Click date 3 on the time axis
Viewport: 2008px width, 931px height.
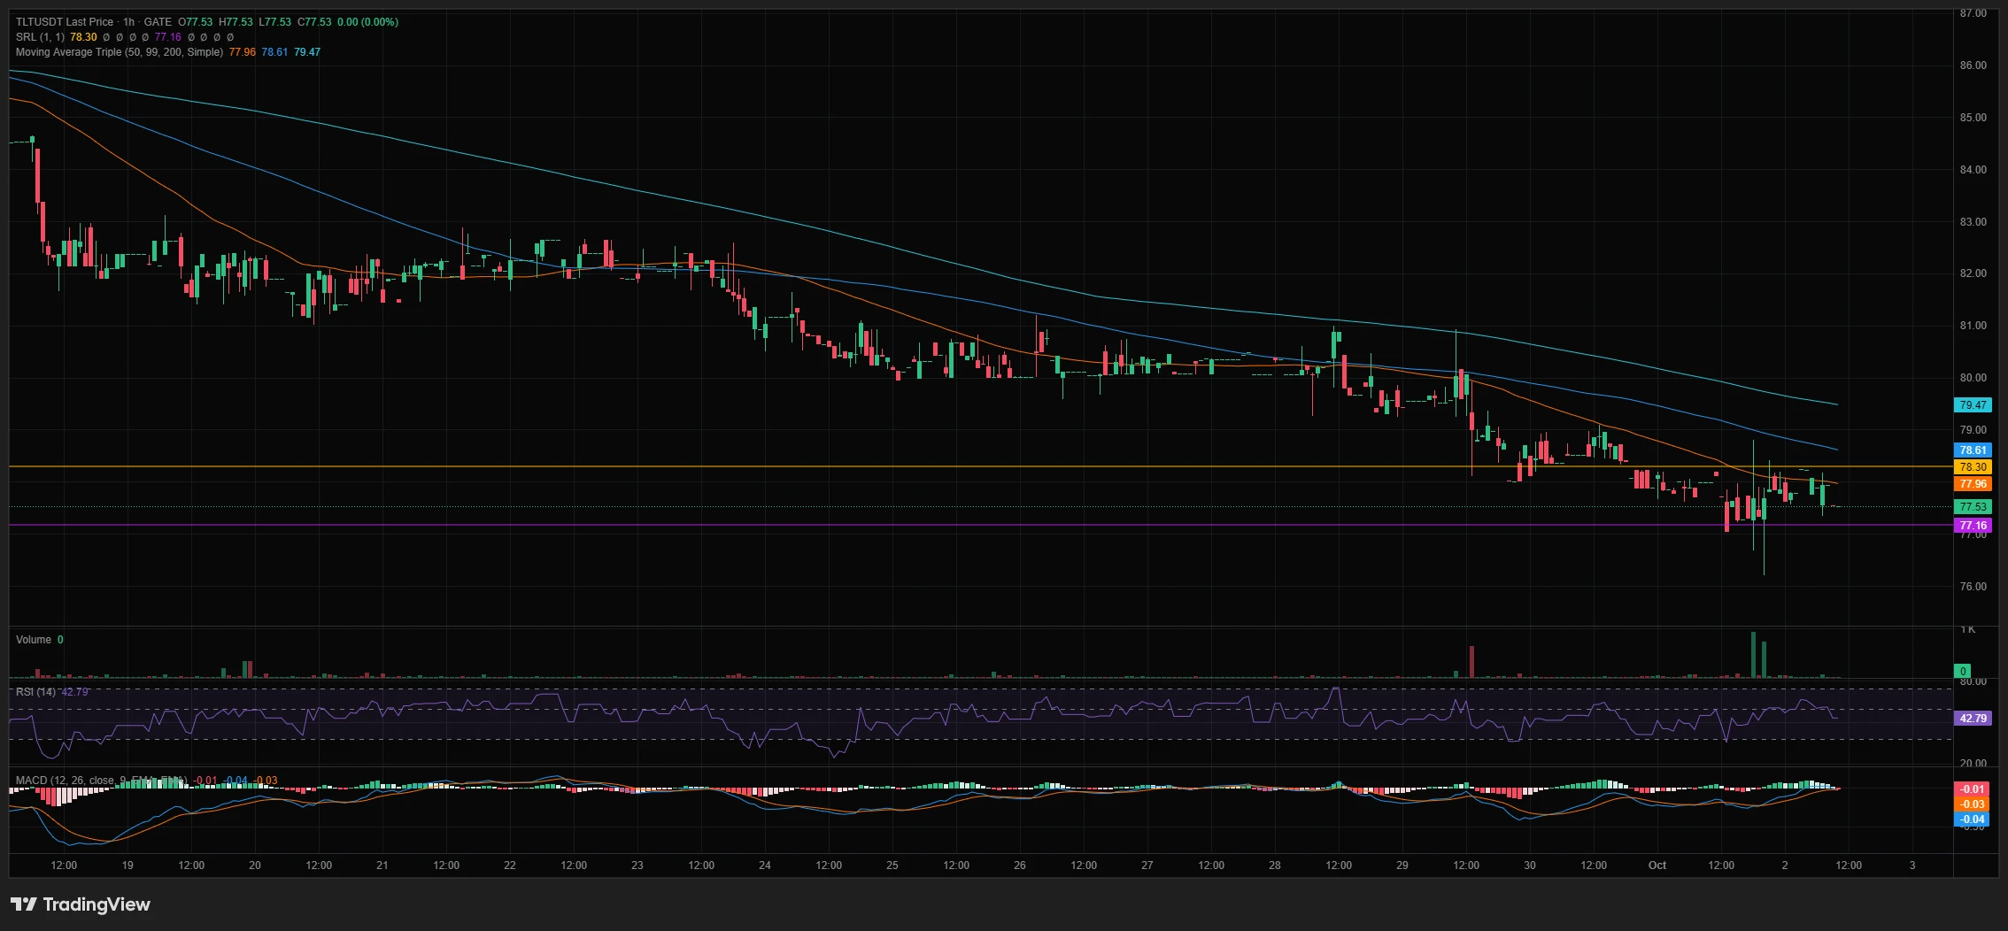[1912, 866]
